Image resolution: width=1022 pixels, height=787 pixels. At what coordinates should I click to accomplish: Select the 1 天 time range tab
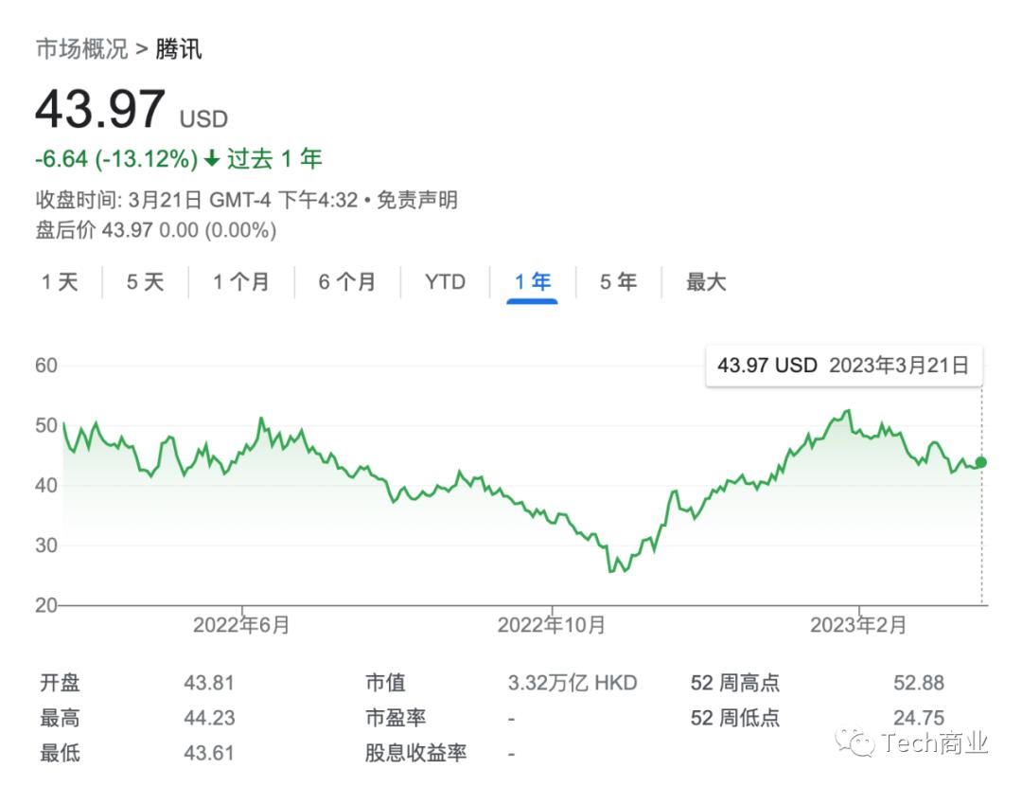point(60,282)
